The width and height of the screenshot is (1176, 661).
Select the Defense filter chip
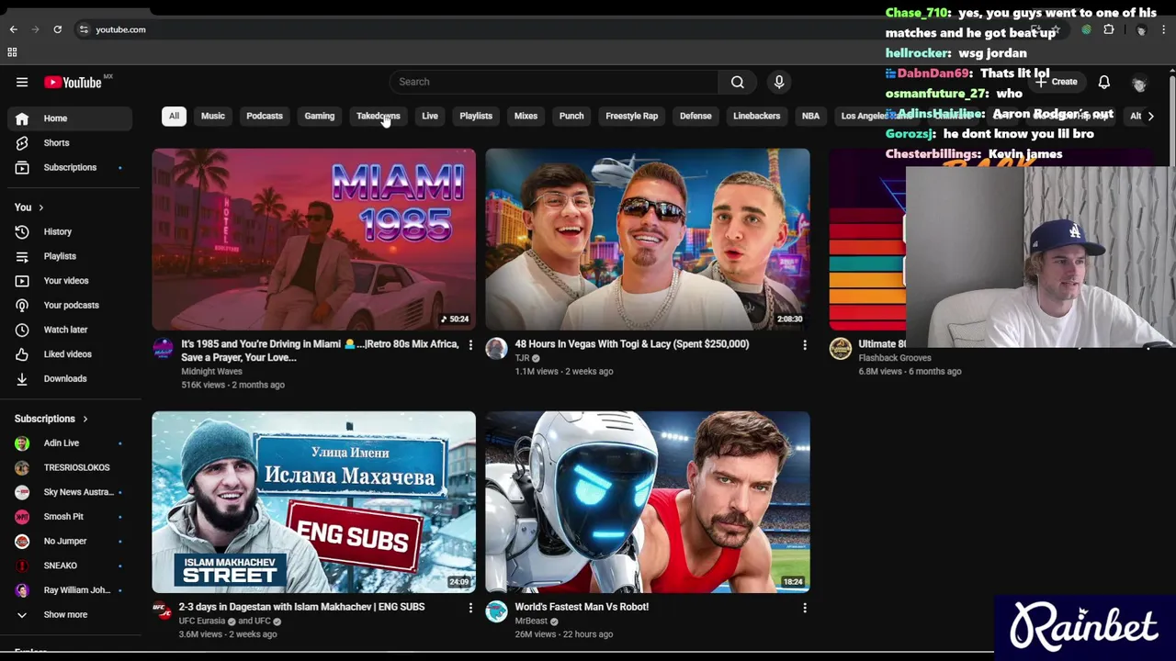[695, 116]
